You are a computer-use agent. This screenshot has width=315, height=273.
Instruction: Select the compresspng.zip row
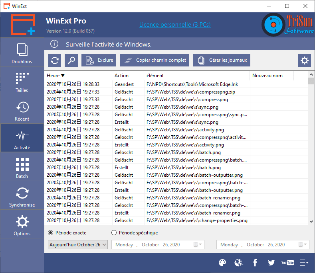176,92
